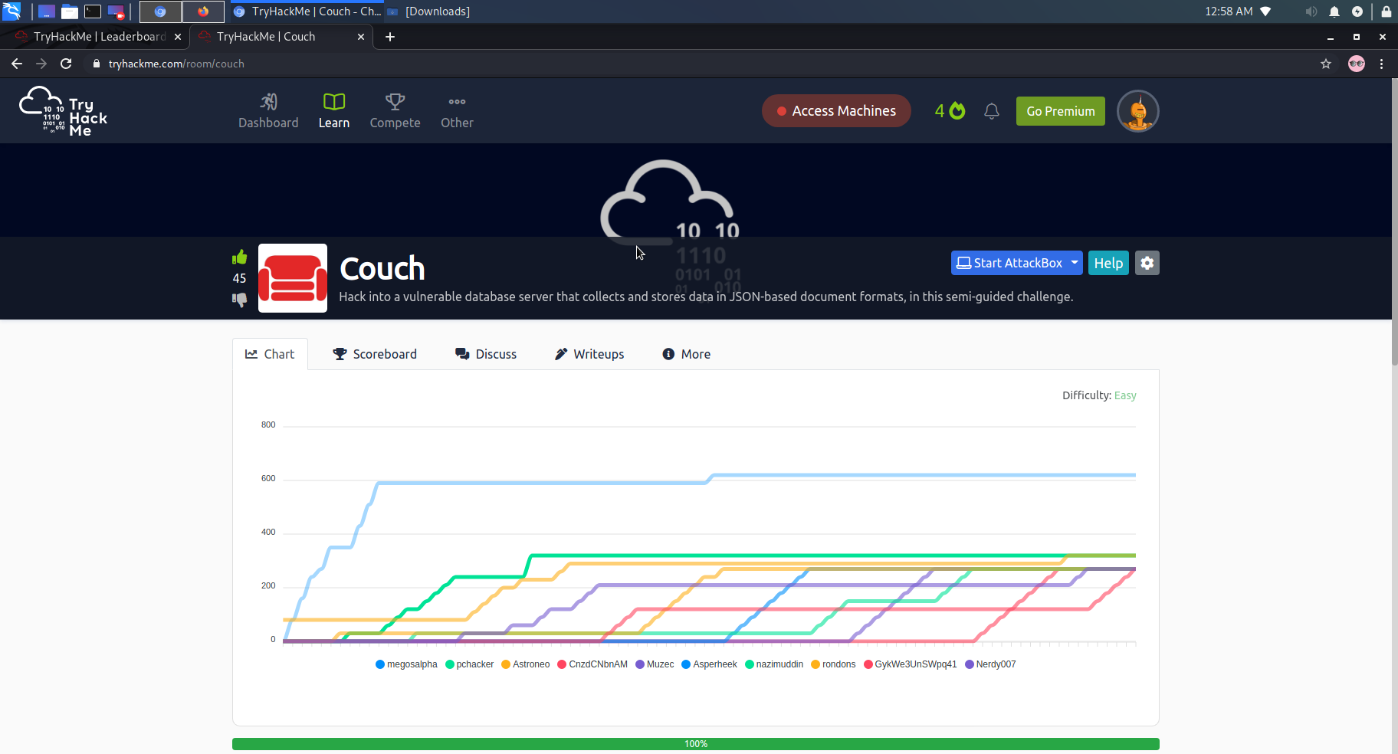Toggle megosalpha series in chart legend

[406, 664]
